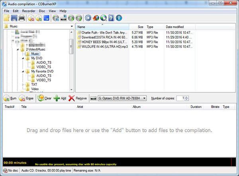Click the Add button with plus
This screenshot has width=239, height=176.
point(60,98)
